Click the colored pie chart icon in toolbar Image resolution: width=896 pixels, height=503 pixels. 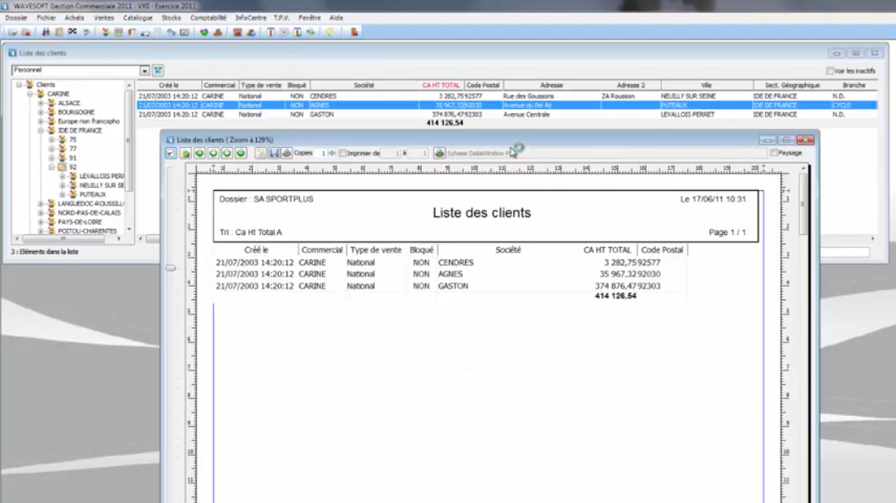tap(204, 32)
